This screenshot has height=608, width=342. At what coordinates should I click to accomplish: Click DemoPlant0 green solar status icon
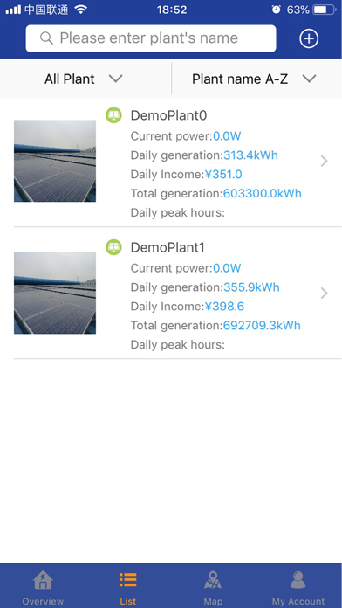[x=113, y=115]
